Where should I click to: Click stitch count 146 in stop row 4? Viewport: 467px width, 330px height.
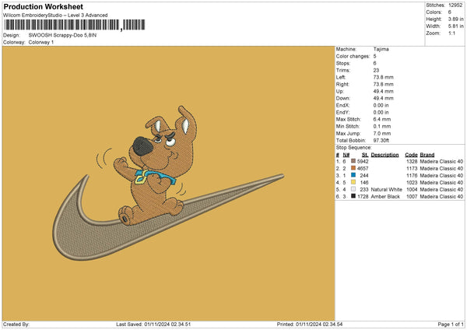click(x=364, y=183)
